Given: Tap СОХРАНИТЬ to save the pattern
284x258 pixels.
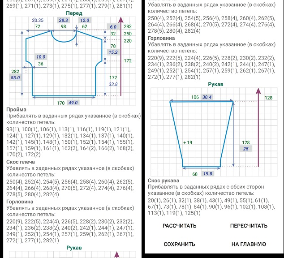Looking at the screenshot, I should pos(179,244).
